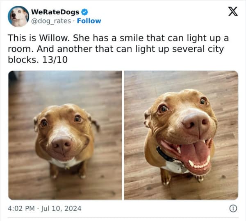Click the Jul 10, 2024 date
The image size is (246, 221).
click(61, 208)
